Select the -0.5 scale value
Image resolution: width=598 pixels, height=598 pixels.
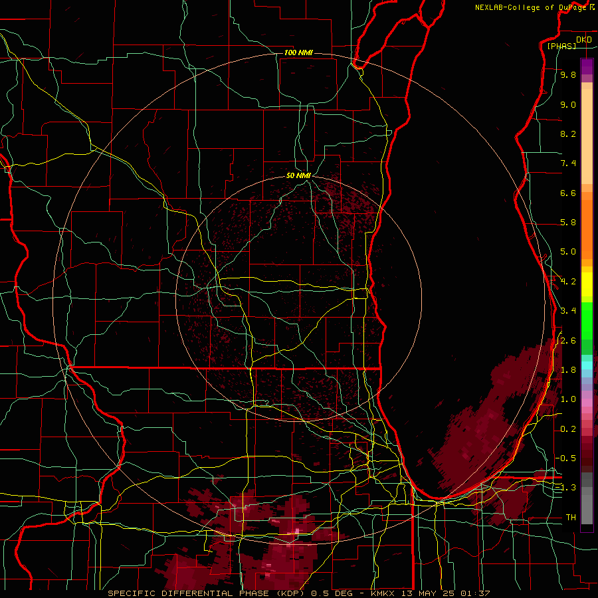(565, 458)
